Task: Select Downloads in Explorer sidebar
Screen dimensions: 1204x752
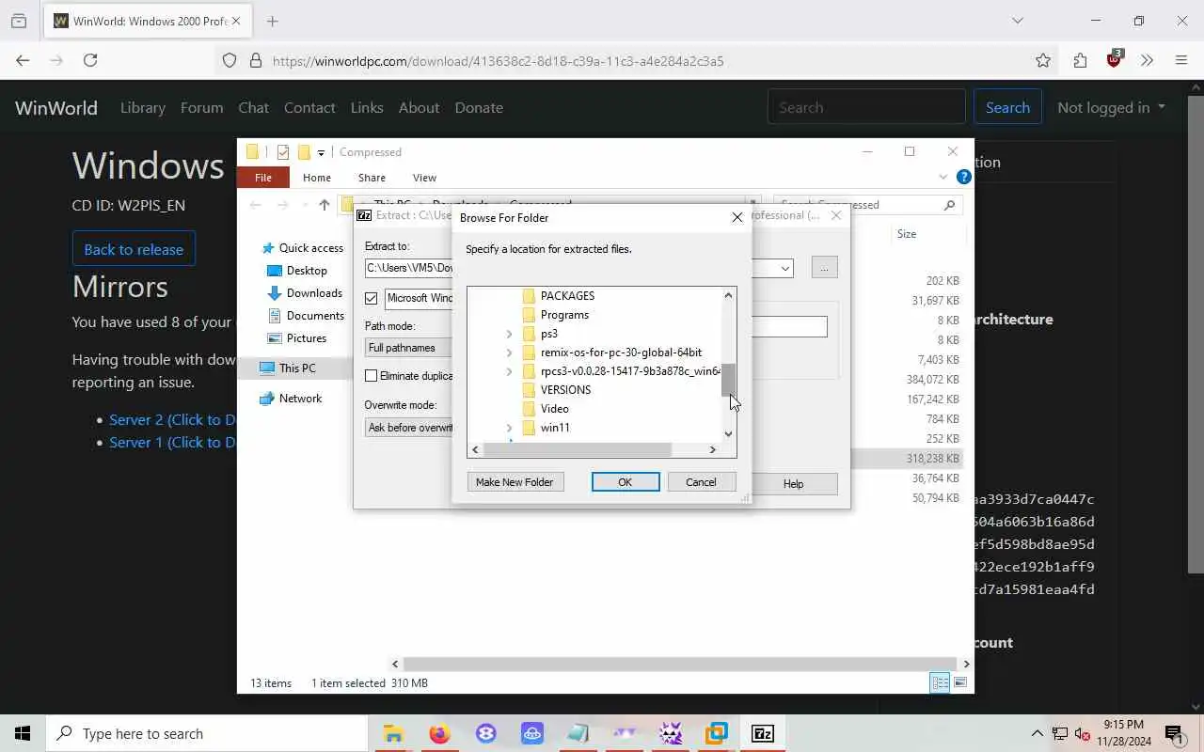Action: [314, 293]
